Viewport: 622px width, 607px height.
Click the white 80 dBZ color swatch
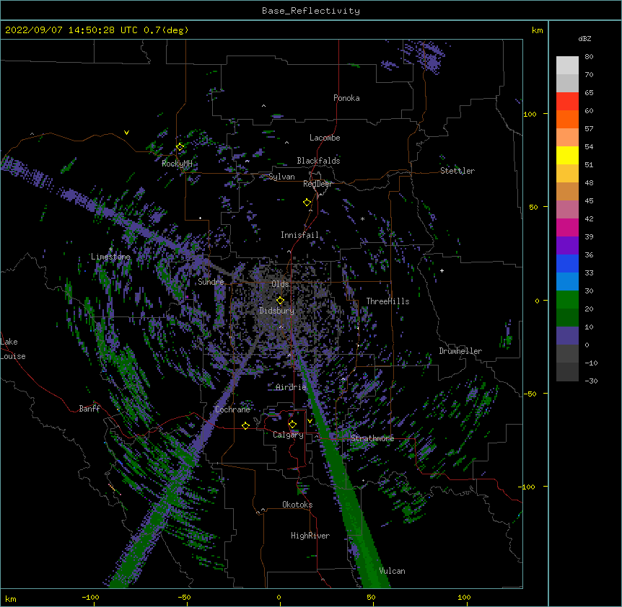click(567, 66)
